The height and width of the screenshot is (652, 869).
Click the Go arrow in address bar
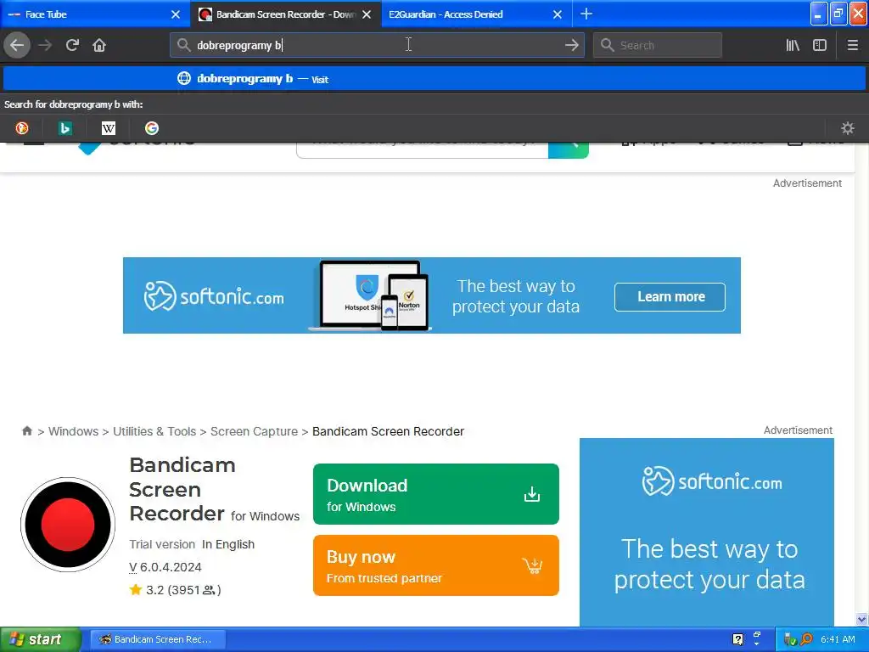(571, 45)
